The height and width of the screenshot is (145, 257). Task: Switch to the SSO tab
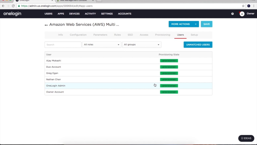click(x=130, y=35)
